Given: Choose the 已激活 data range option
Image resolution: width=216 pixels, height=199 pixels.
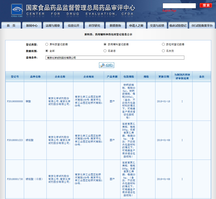Looking at the screenshot, I should 105,51.
